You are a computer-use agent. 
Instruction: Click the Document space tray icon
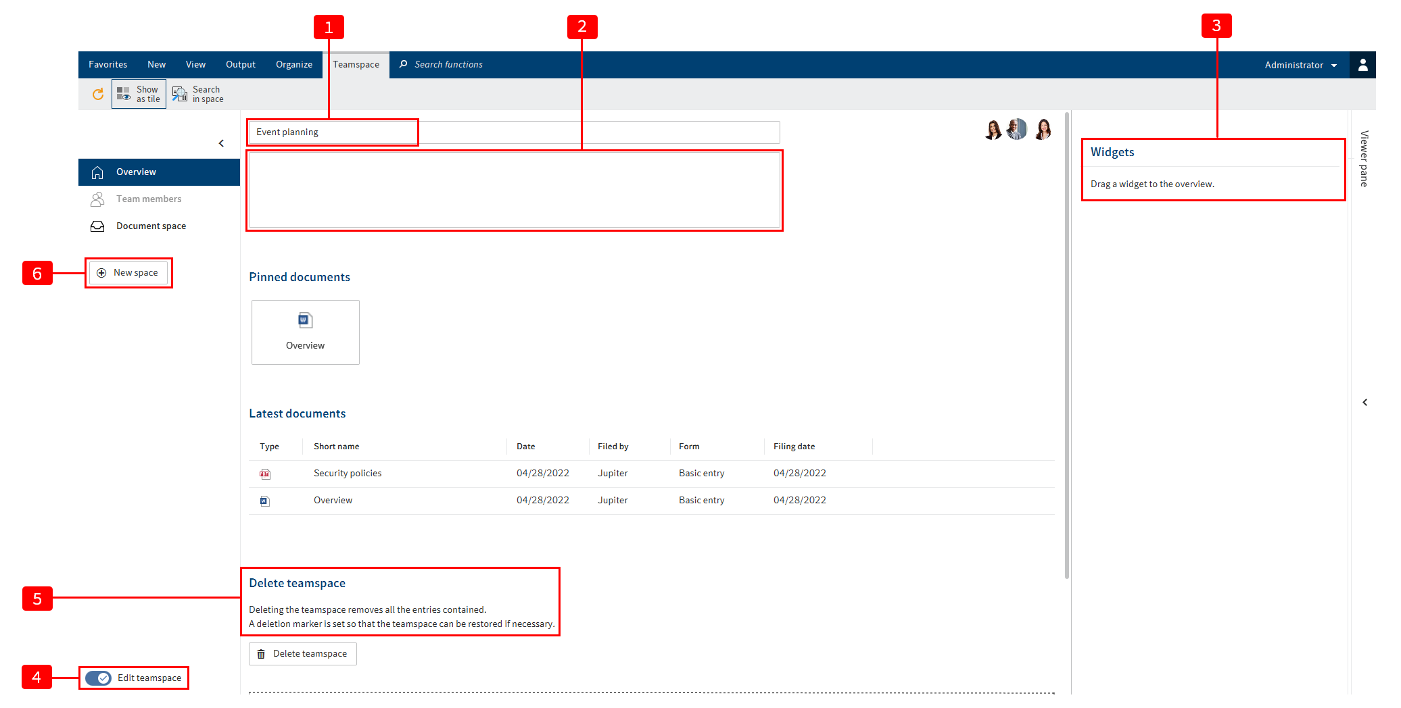97,226
